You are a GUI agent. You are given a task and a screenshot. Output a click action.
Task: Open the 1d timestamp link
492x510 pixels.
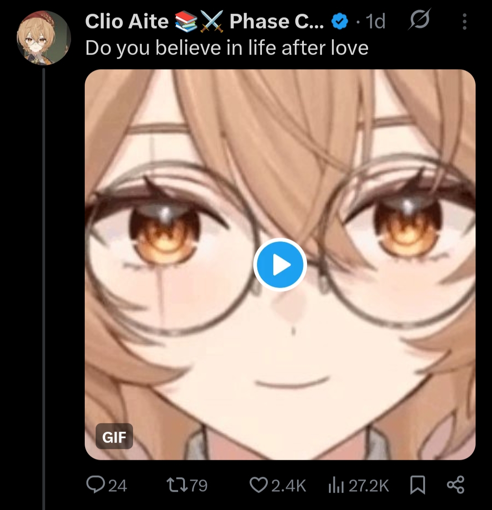[375, 21]
